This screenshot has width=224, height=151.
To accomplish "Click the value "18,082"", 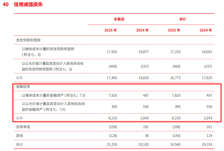I will pyautogui.click(x=207, y=52).
